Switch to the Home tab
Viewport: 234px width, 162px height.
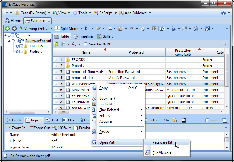pyautogui.click(x=13, y=21)
